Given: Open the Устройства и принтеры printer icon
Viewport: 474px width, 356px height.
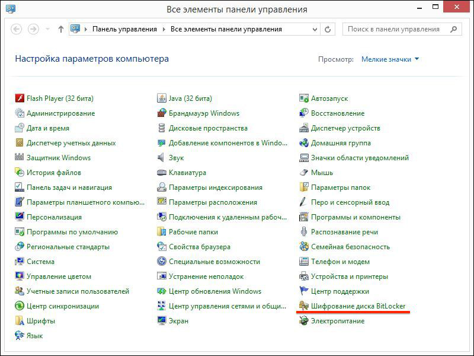Looking at the screenshot, I should point(304,276).
